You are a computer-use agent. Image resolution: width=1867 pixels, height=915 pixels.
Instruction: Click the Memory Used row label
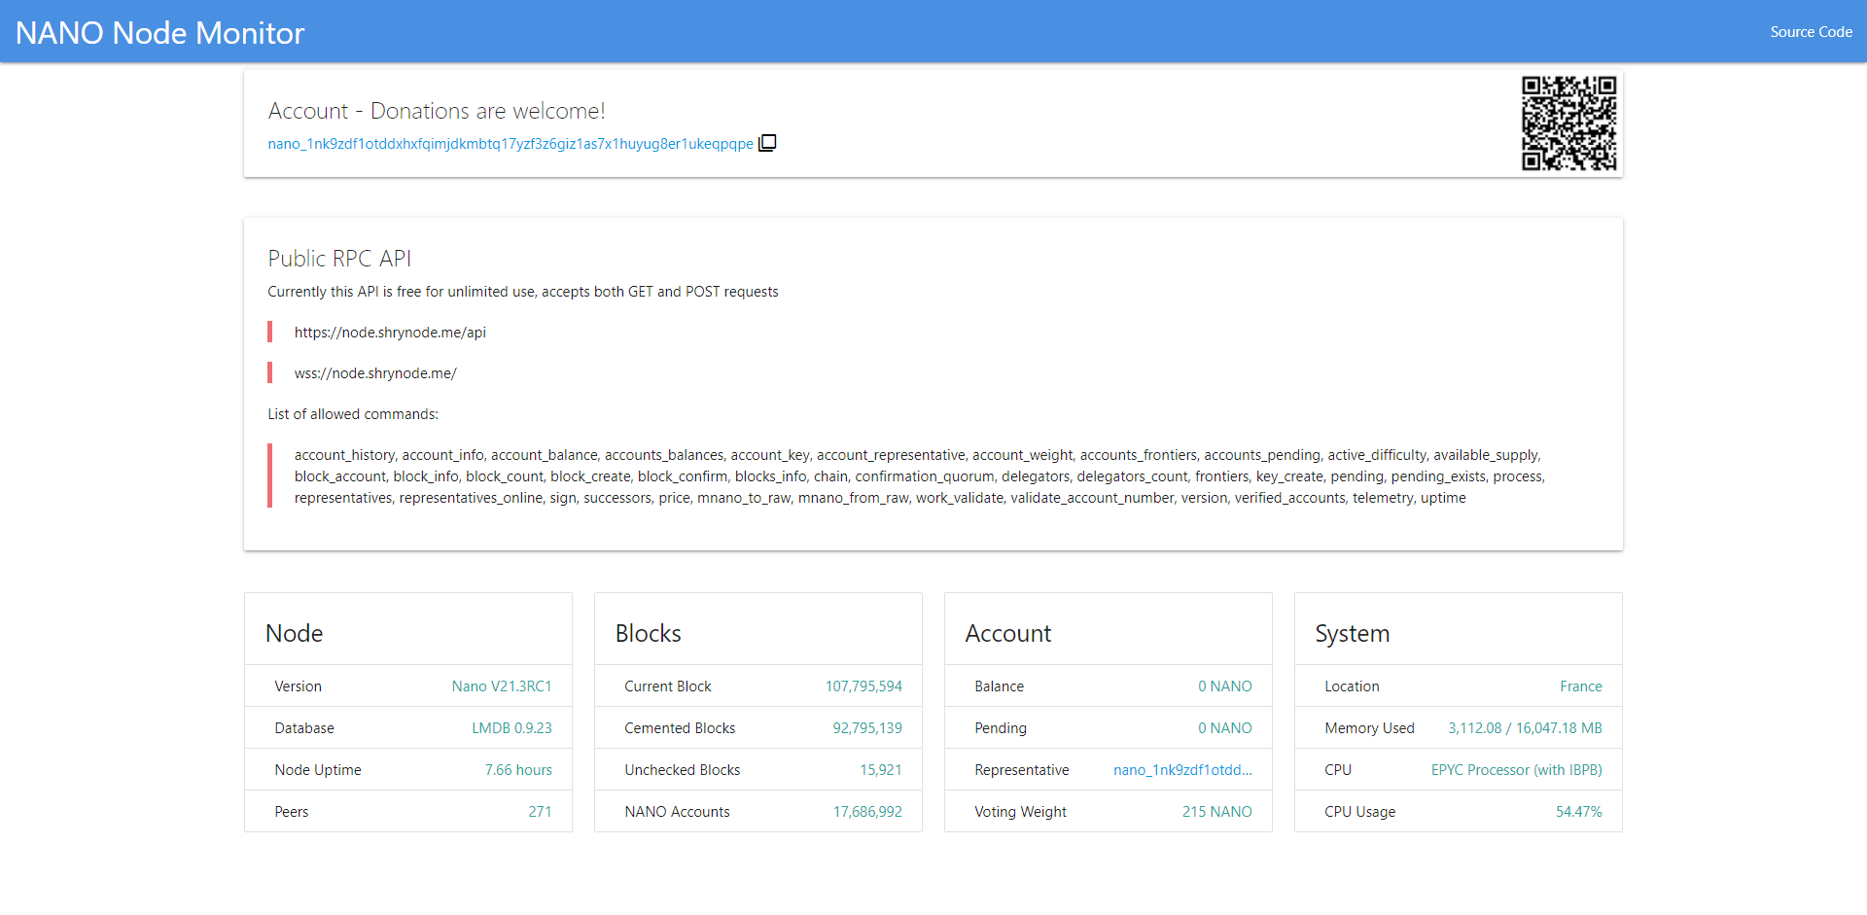(1369, 728)
